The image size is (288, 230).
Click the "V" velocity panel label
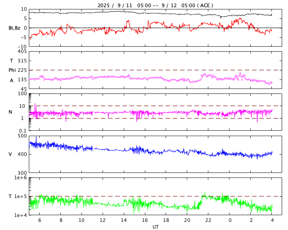tap(10, 154)
